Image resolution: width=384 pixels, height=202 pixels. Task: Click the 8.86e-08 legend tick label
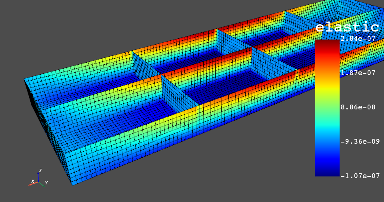tap(358, 107)
